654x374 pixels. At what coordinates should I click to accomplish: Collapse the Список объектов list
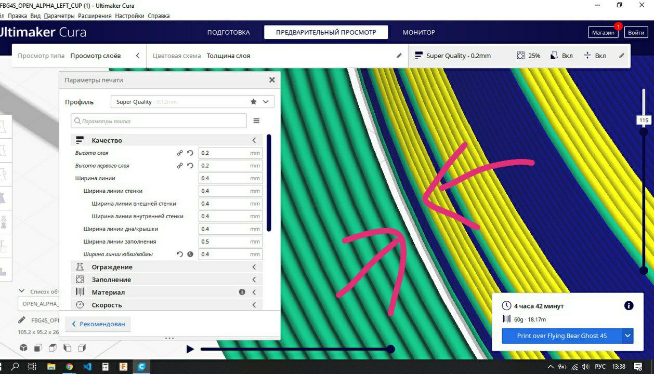pos(22,291)
